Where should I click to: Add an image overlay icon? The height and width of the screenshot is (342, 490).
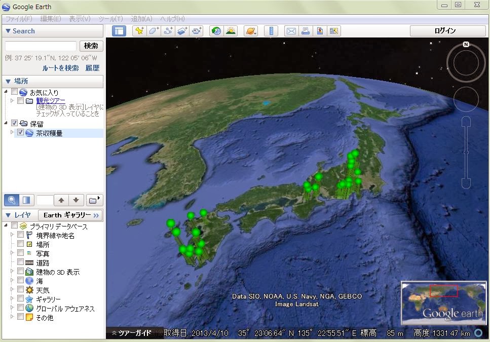[x=182, y=31]
